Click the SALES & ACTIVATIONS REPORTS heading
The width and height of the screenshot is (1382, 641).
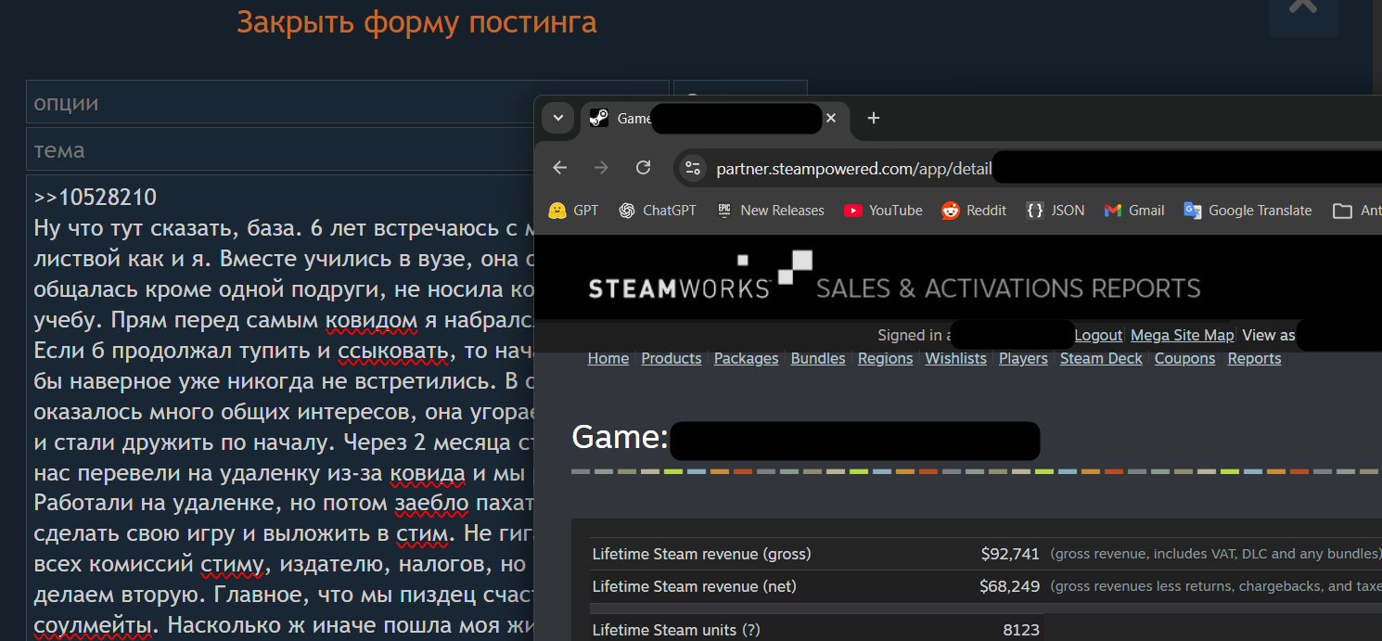1008,288
